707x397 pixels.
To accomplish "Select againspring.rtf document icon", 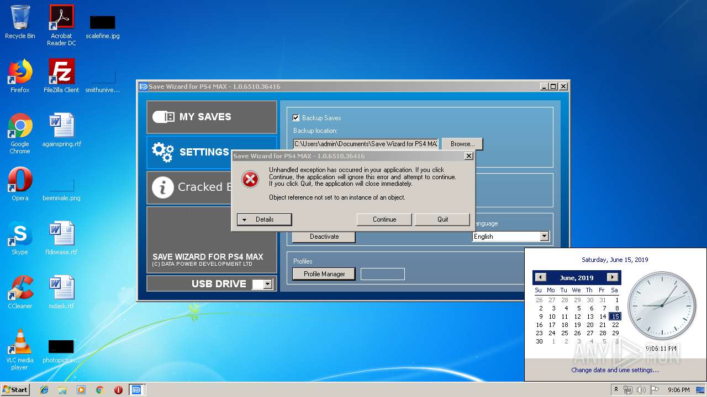I will pos(61,130).
